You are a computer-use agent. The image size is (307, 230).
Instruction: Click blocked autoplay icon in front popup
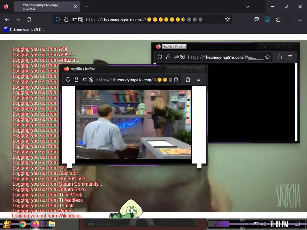pos(91,79)
